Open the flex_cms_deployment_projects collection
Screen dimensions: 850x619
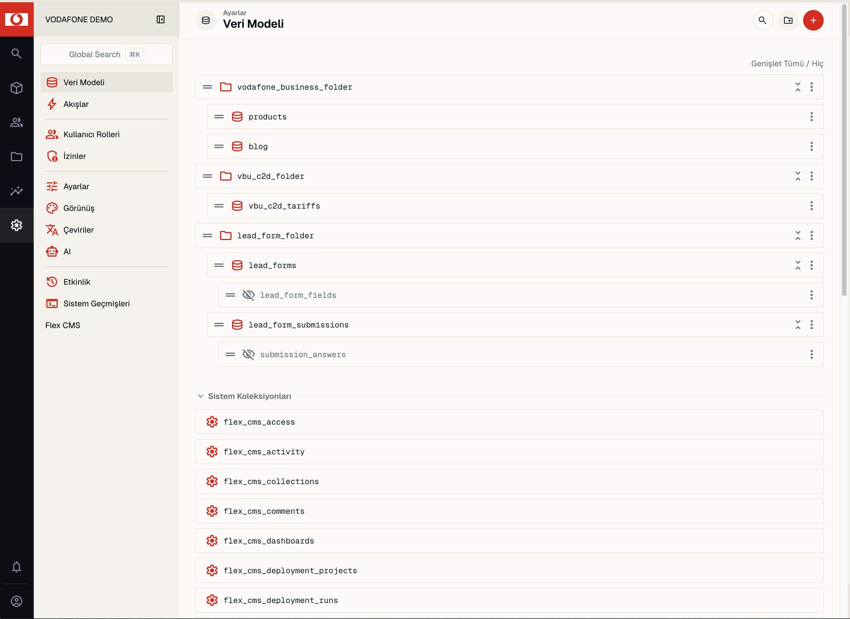[509, 570]
